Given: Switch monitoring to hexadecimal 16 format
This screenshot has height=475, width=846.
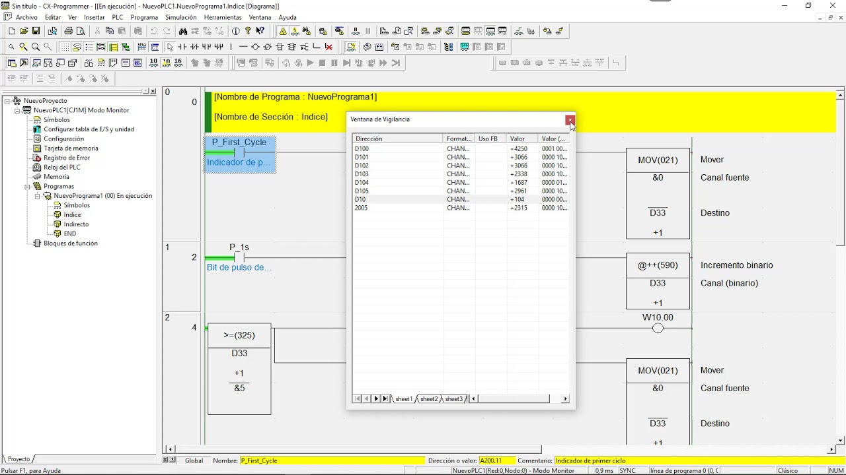Looking at the screenshot, I should pos(178,63).
